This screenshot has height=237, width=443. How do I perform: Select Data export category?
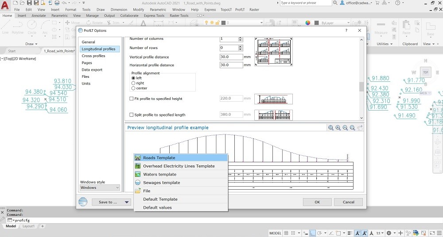(x=92, y=70)
